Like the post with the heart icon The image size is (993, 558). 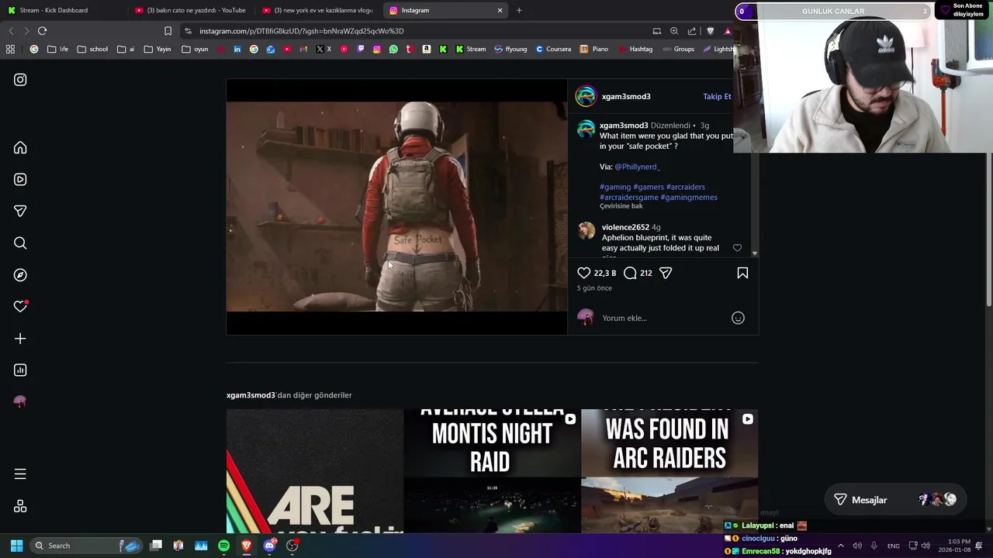pos(584,273)
